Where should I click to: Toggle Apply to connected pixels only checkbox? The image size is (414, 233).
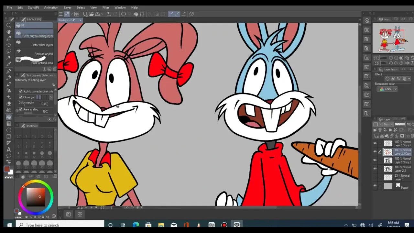pos(21,91)
